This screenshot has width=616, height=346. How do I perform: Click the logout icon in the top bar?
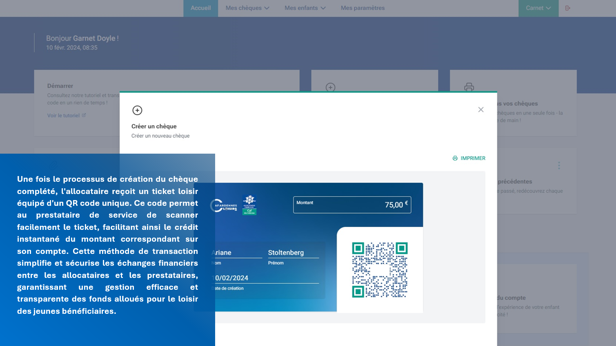pyautogui.click(x=567, y=8)
